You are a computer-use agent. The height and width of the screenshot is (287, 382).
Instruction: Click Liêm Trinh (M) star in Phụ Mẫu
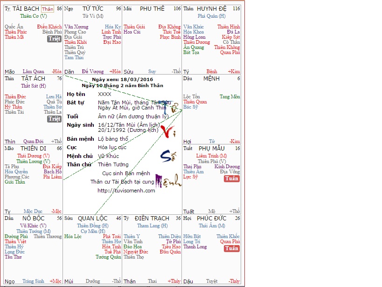(x=211, y=156)
